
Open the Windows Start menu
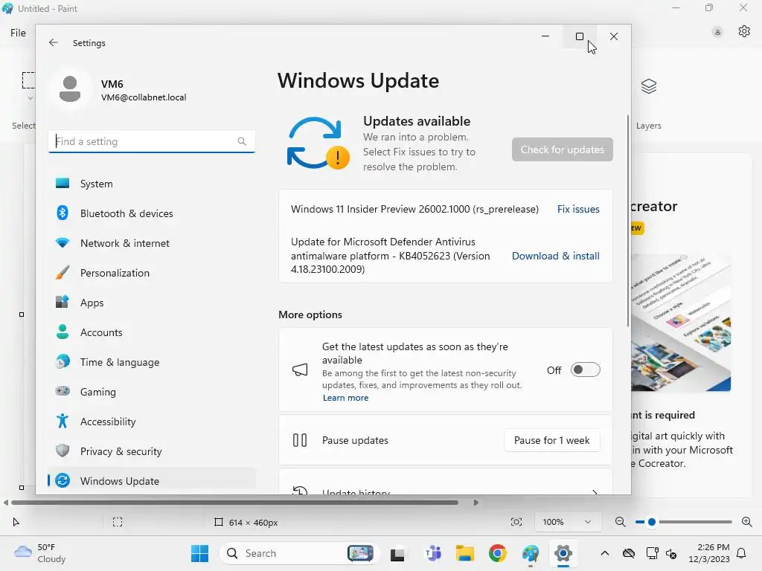[x=199, y=553]
